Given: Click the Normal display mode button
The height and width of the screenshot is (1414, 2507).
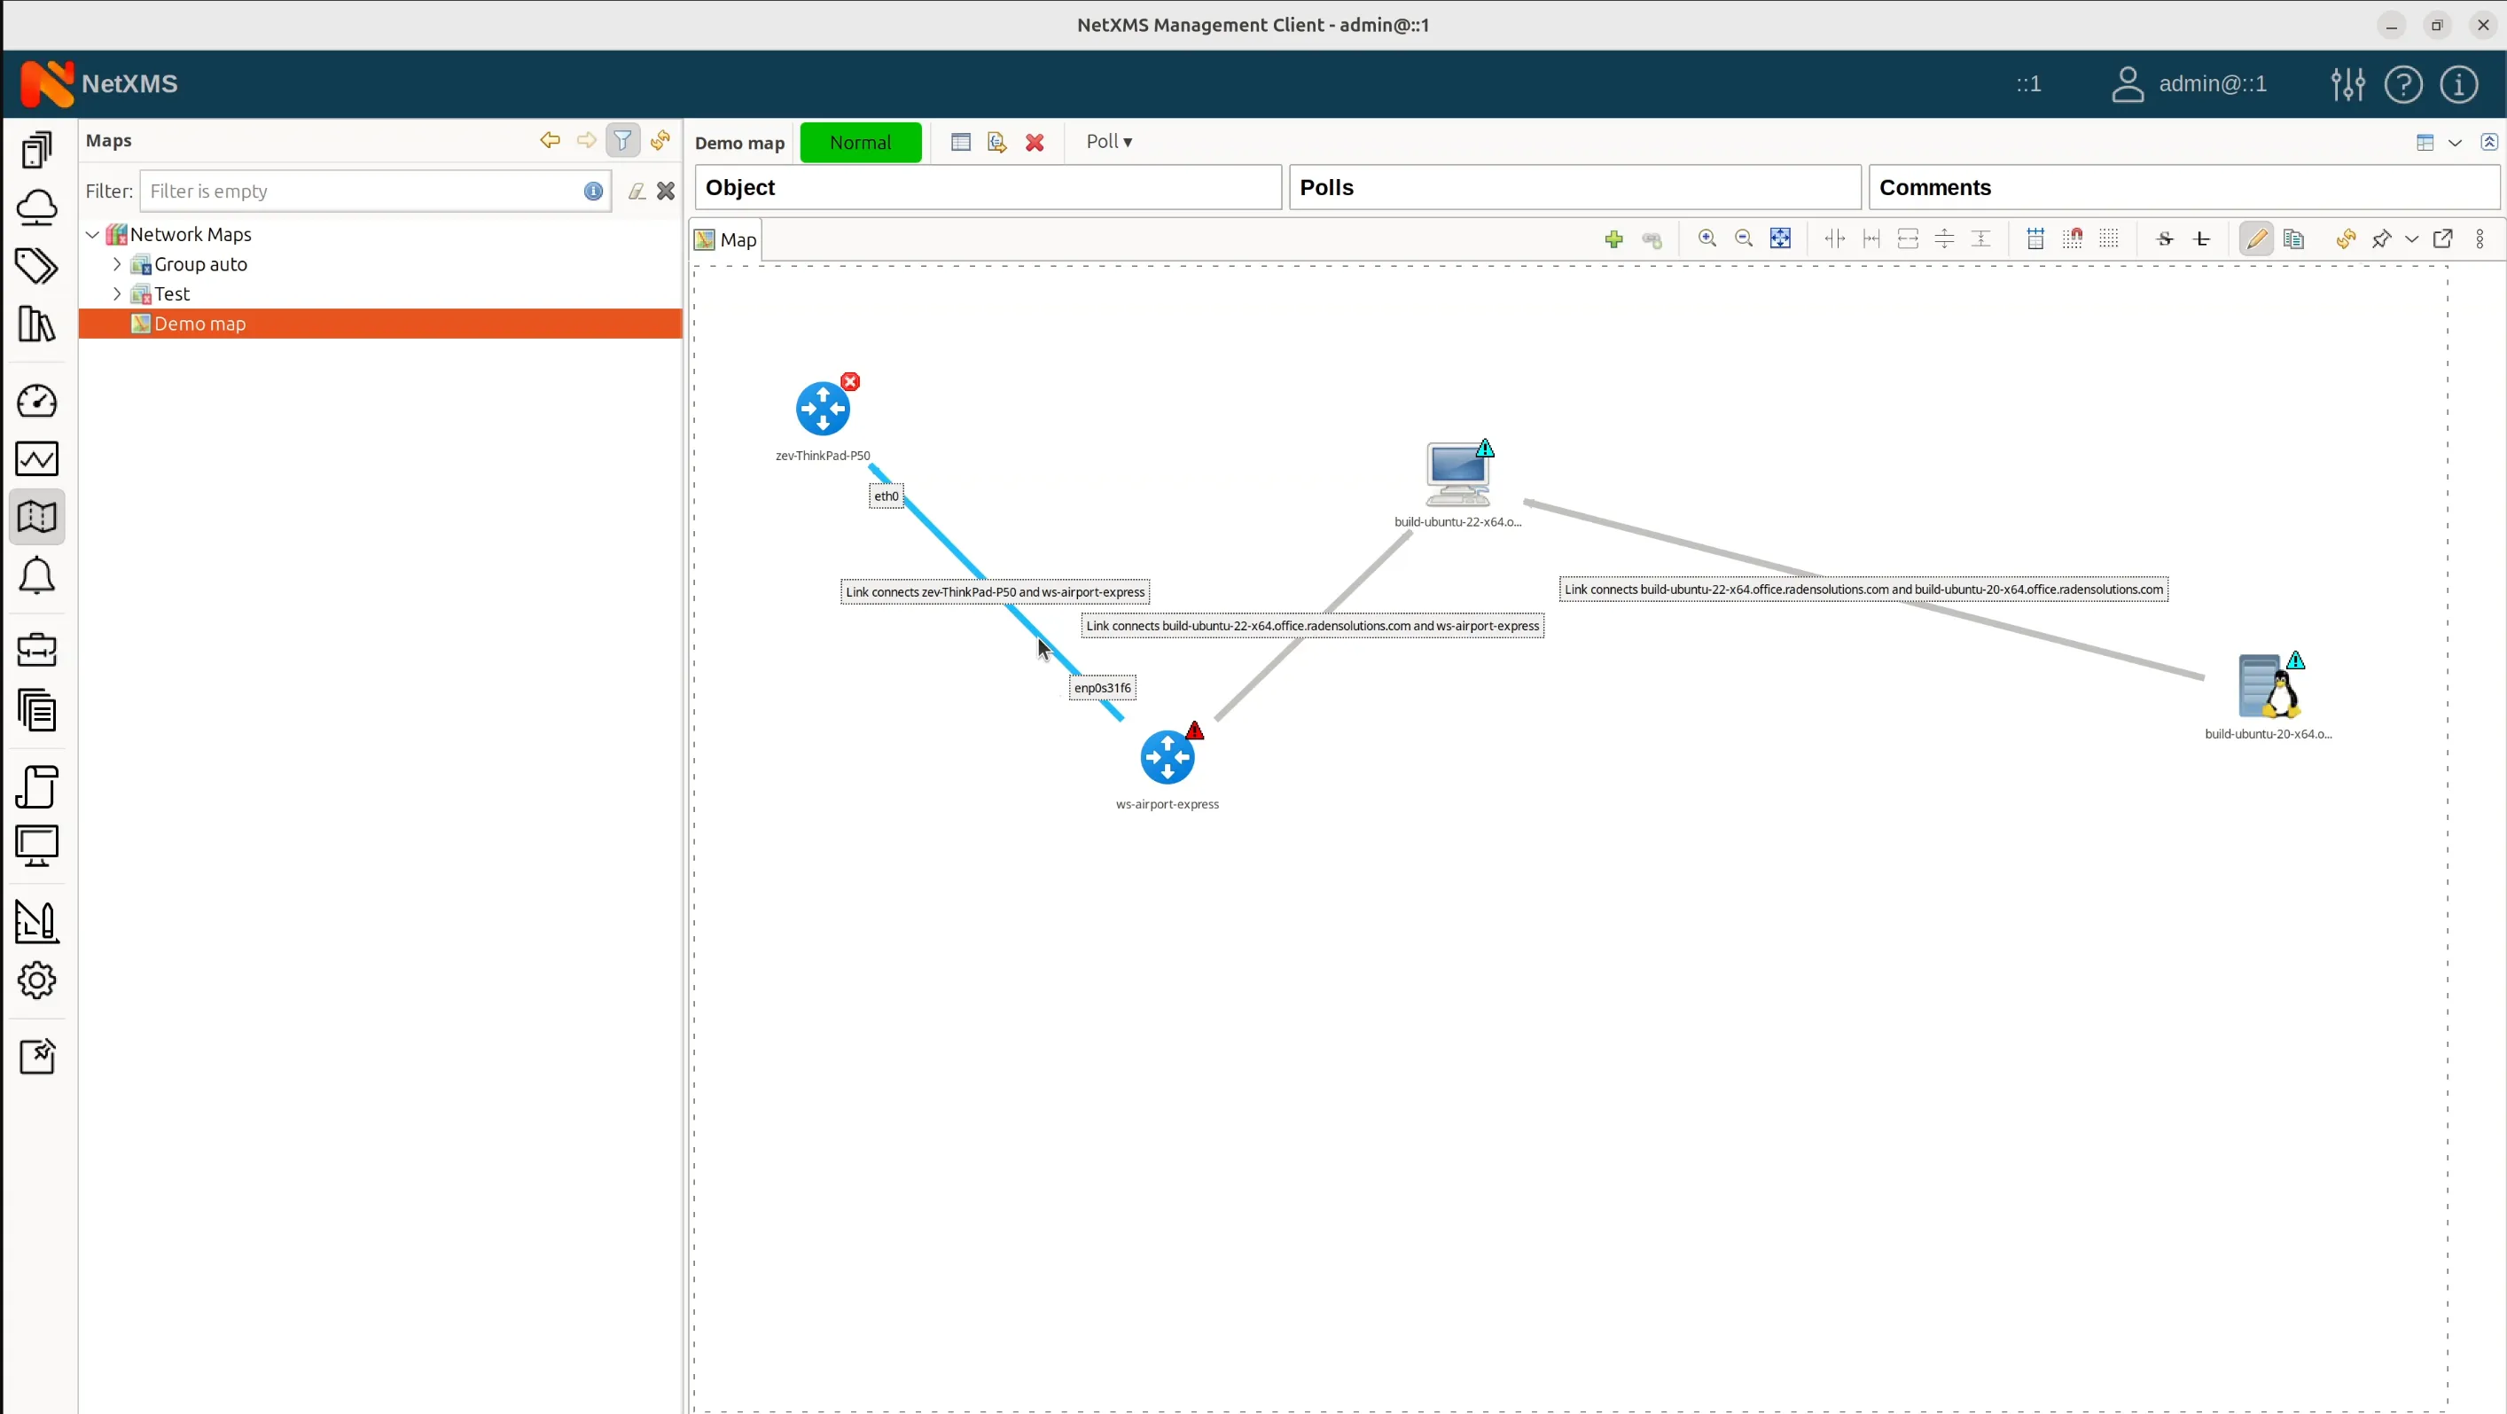Looking at the screenshot, I should (x=860, y=141).
